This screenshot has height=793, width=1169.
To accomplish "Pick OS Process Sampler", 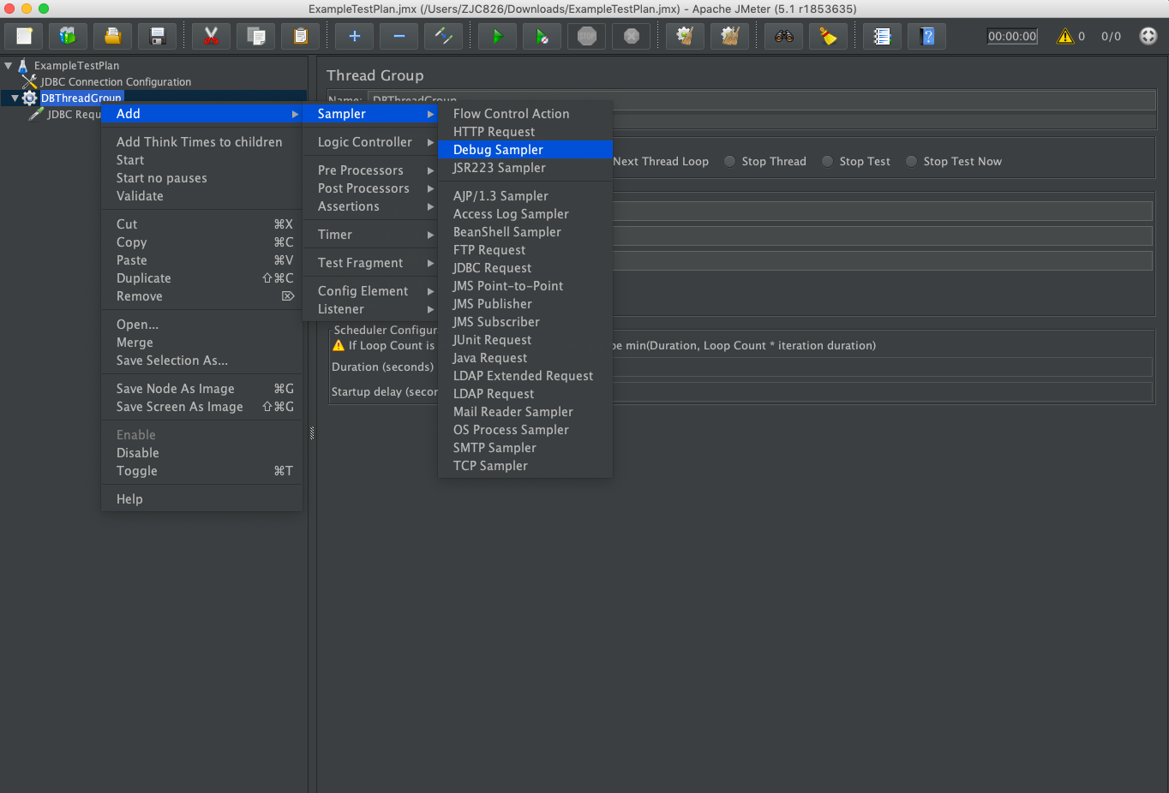I will 525,430.
